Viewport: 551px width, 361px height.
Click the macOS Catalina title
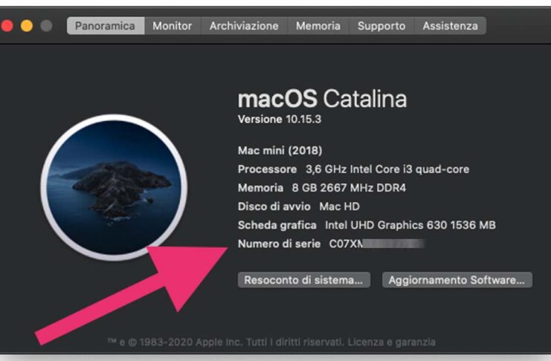coord(322,99)
